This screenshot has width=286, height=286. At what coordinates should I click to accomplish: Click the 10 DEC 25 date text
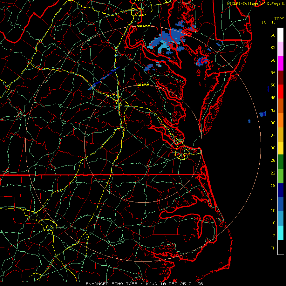tap(173, 284)
